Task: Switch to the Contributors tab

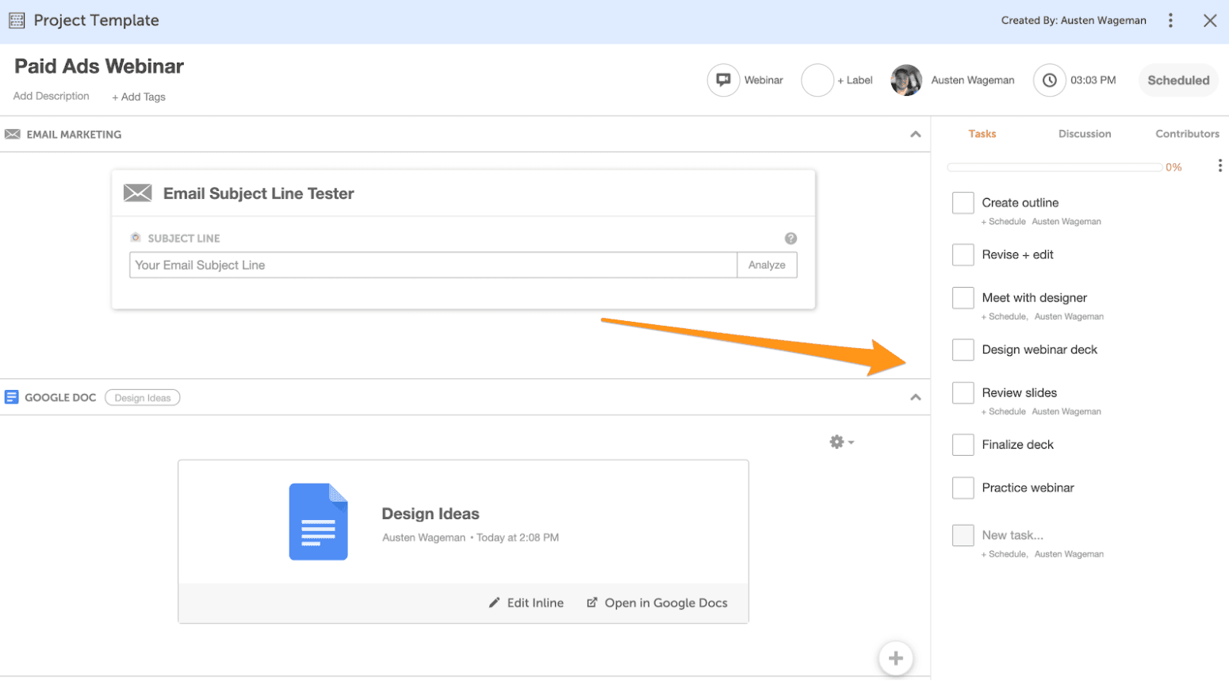Action: (1187, 134)
